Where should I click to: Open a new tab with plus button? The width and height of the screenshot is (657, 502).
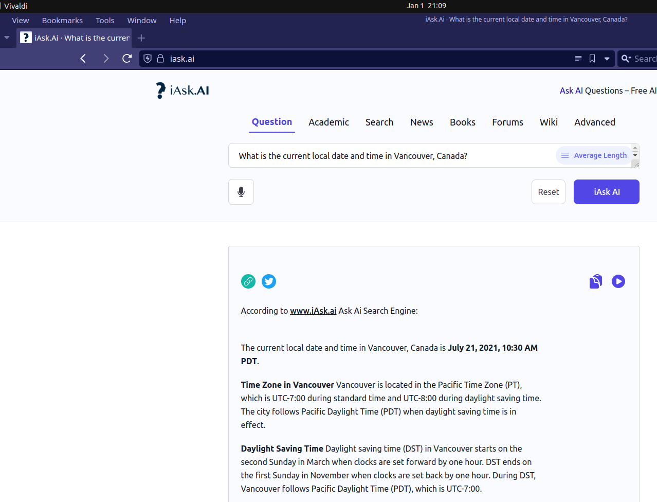click(141, 38)
